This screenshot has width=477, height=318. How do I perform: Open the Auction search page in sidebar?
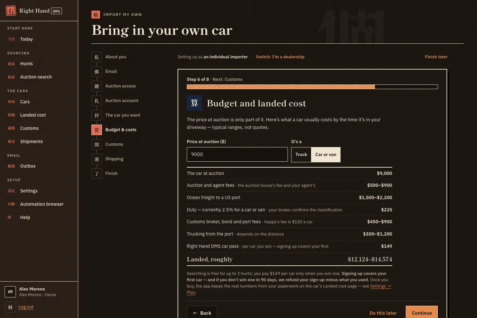pos(39,77)
